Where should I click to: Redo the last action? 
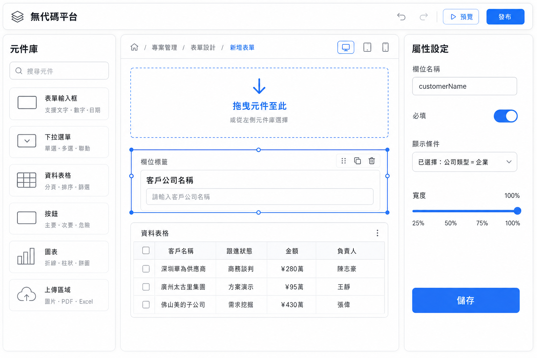pyautogui.click(x=424, y=16)
